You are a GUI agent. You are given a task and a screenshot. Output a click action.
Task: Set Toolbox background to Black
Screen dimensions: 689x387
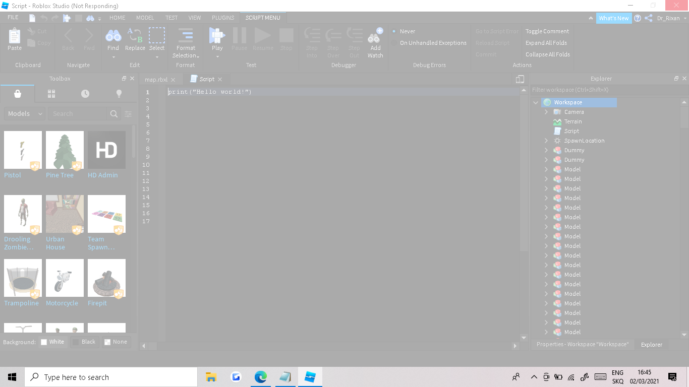tap(84, 342)
